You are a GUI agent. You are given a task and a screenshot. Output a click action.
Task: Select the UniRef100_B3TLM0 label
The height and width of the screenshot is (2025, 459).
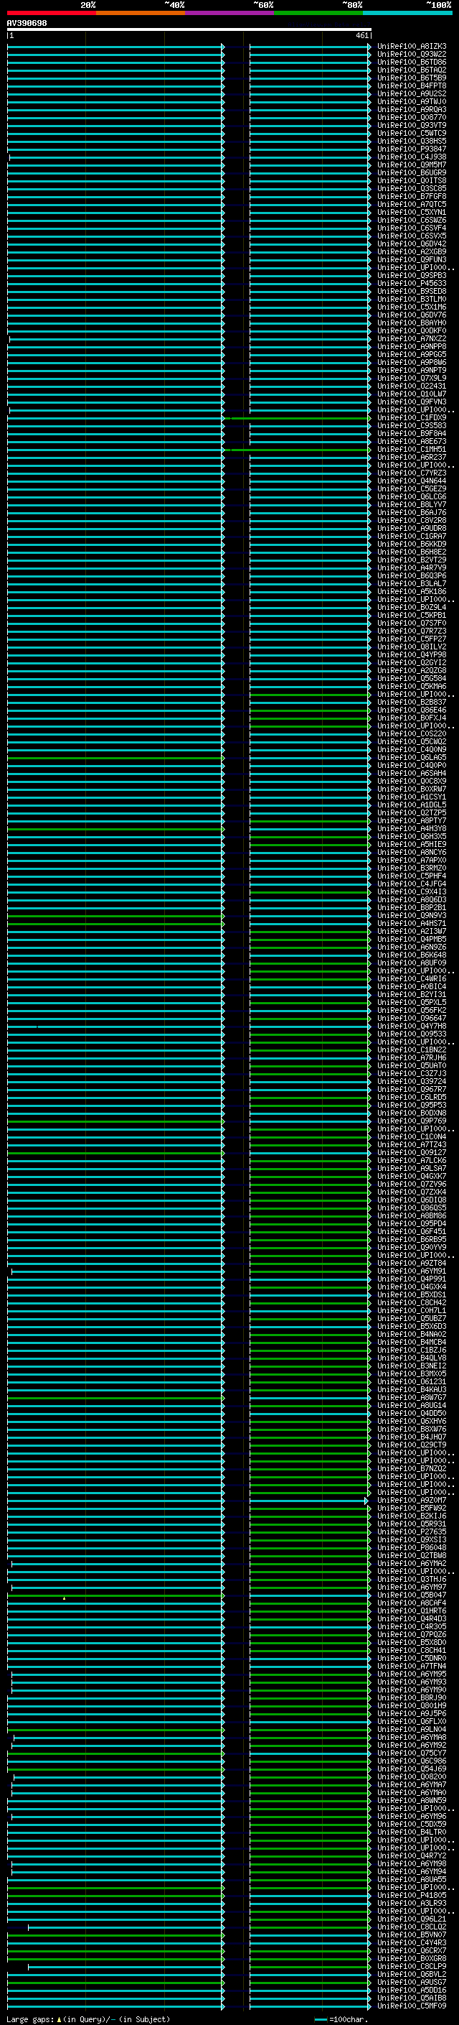coord(412,300)
